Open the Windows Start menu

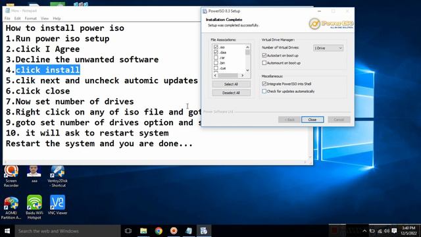tap(7, 231)
